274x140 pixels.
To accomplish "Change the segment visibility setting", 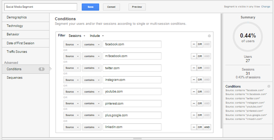I will click(x=266, y=7).
